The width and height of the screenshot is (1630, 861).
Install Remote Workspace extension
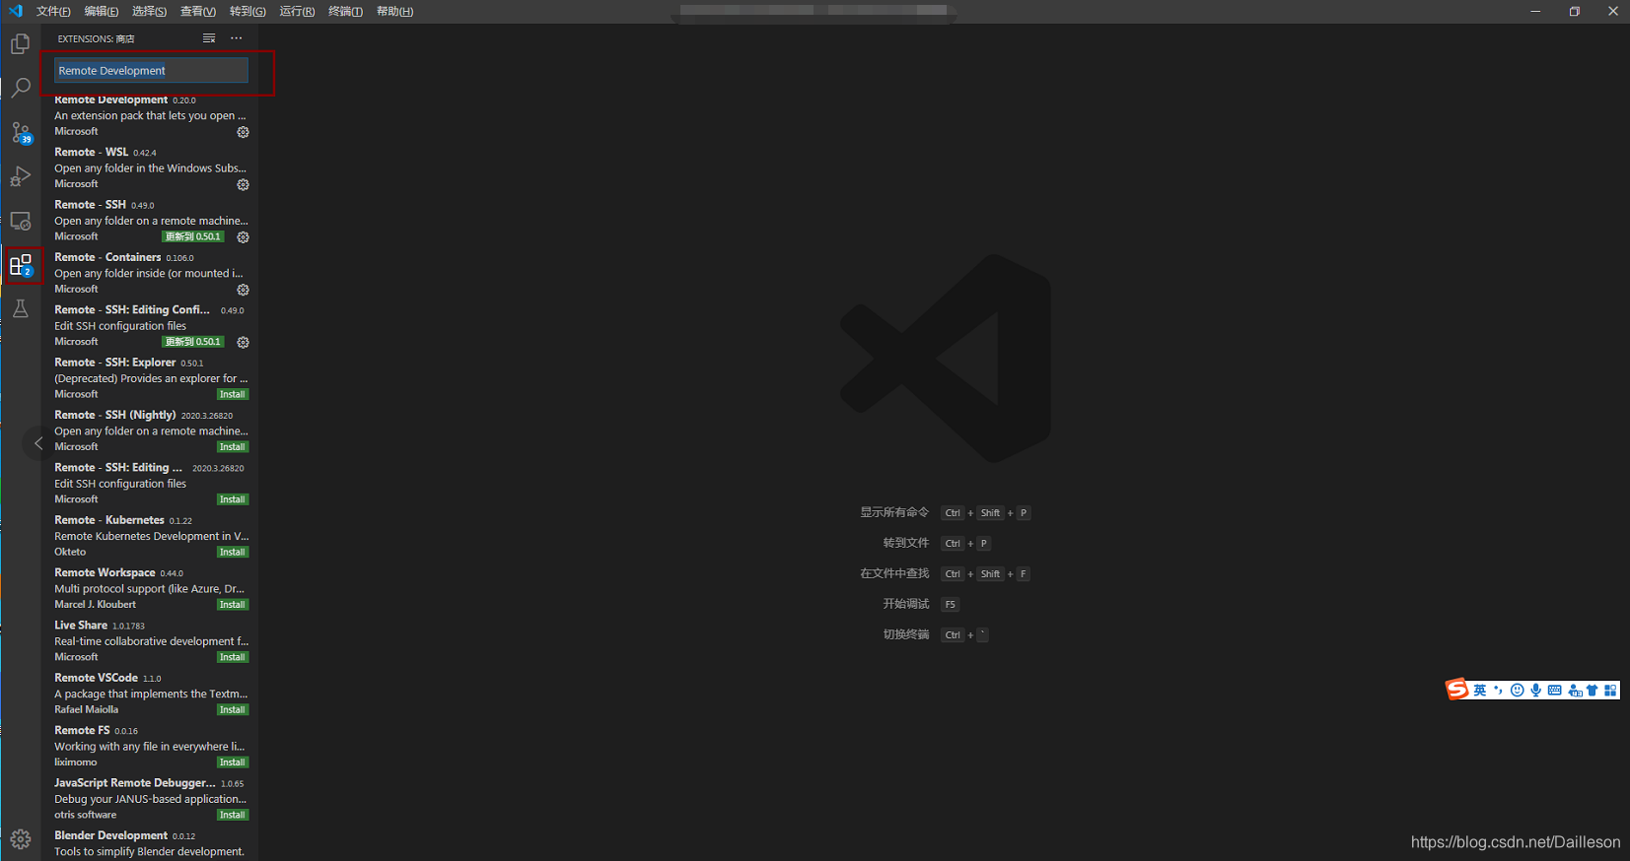pos(233,605)
